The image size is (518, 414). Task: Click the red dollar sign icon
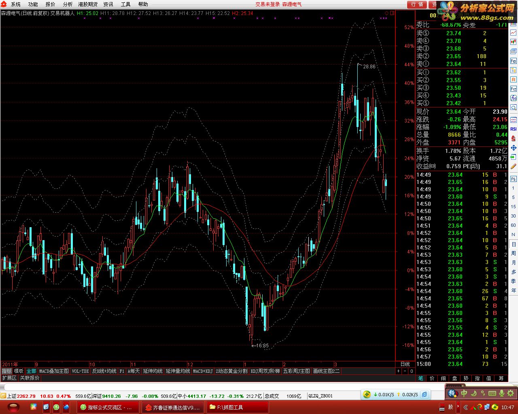click(513, 138)
